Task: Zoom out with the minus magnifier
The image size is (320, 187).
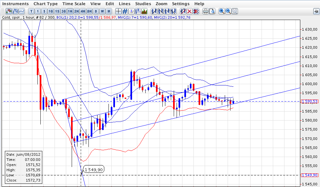Action: coord(228,11)
